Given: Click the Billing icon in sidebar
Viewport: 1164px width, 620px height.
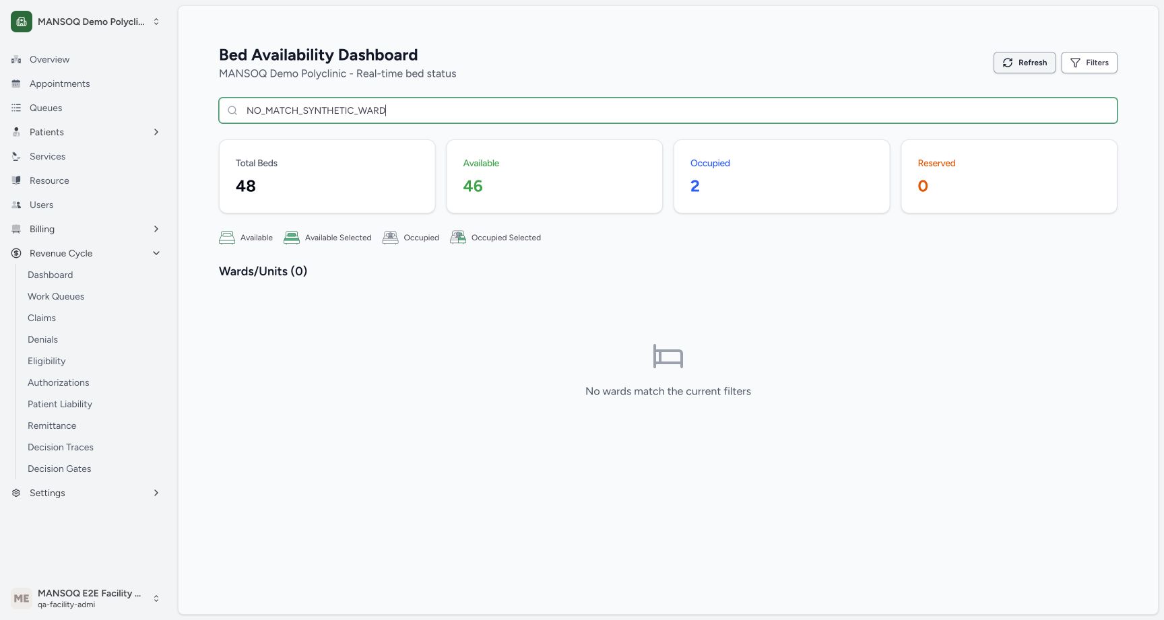Looking at the screenshot, I should point(16,229).
